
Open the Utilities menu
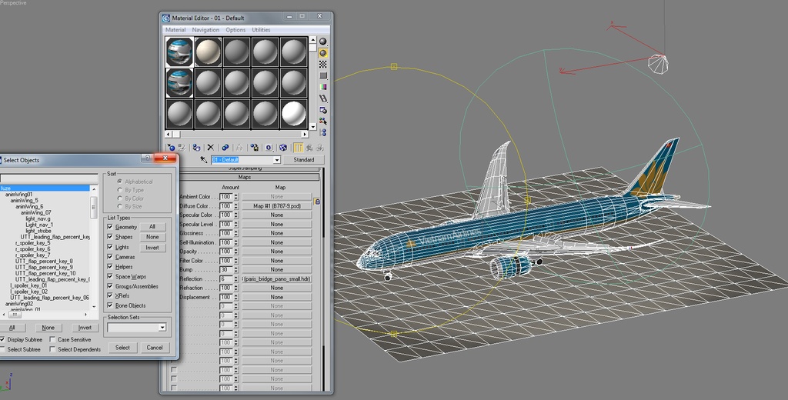(261, 30)
